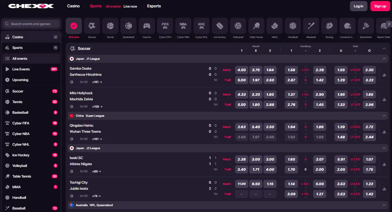Open Upcoming in sidebar
The width and height of the screenshot is (392, 212).
31,80
